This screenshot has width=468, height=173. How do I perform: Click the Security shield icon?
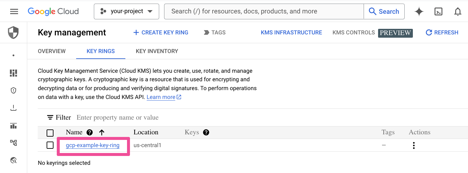click(x=13, y=32)
